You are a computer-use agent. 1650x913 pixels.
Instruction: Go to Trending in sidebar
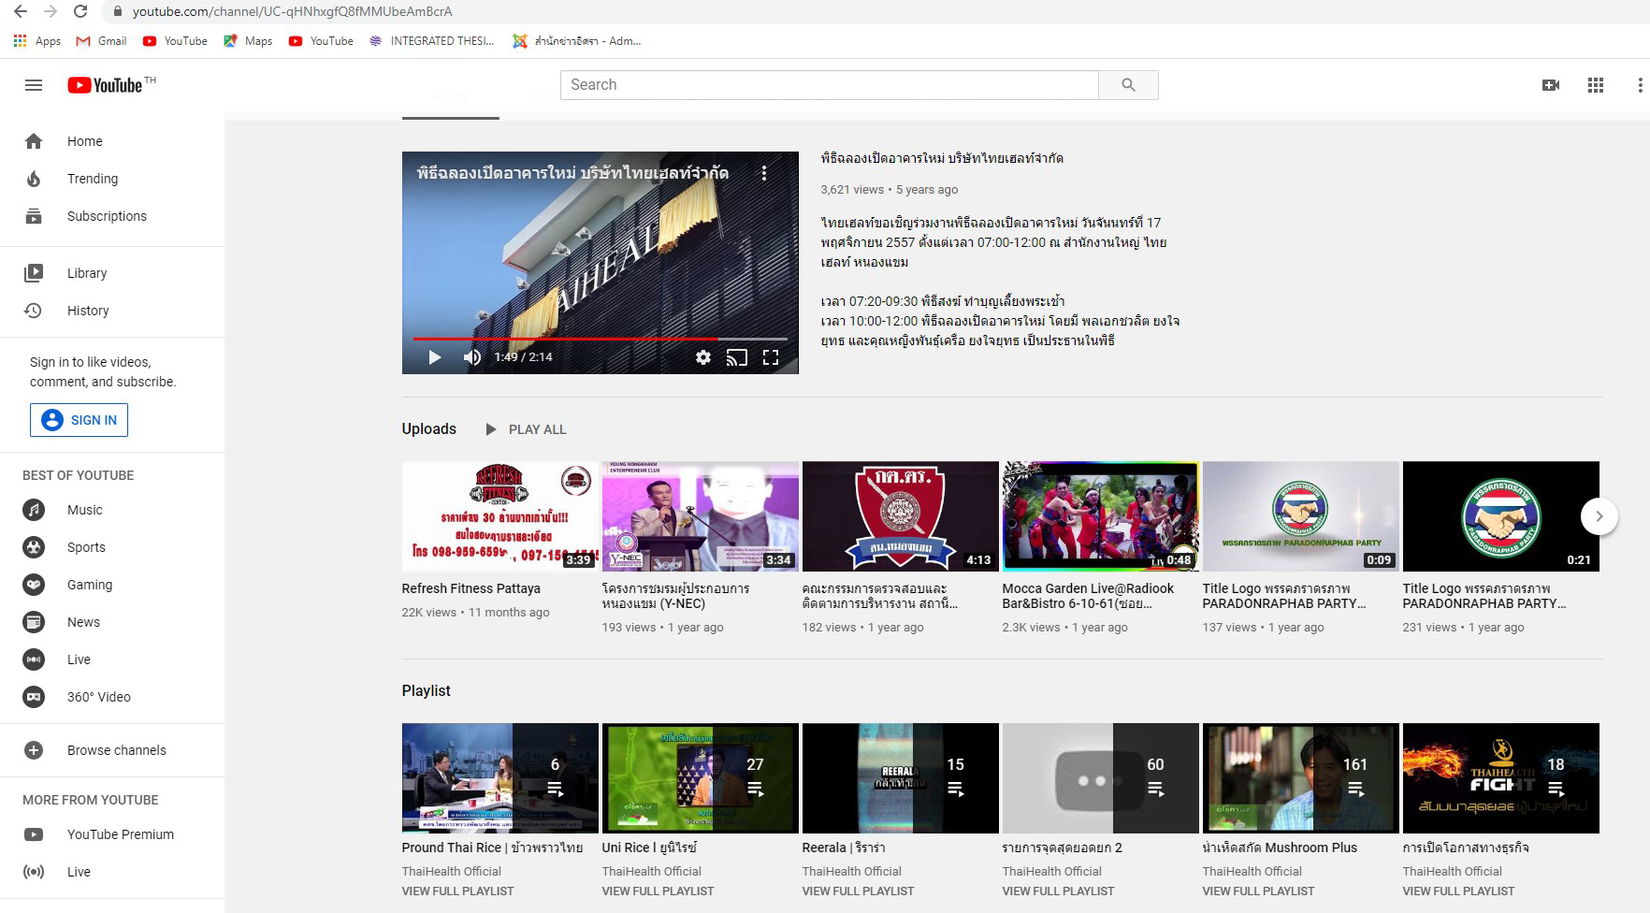pos(93,179)
